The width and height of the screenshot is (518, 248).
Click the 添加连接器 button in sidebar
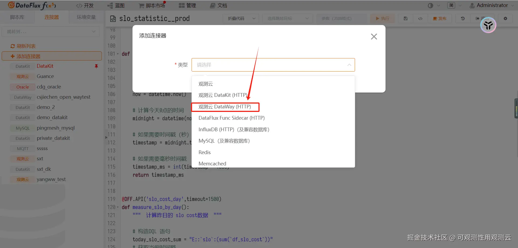(52, 56)
